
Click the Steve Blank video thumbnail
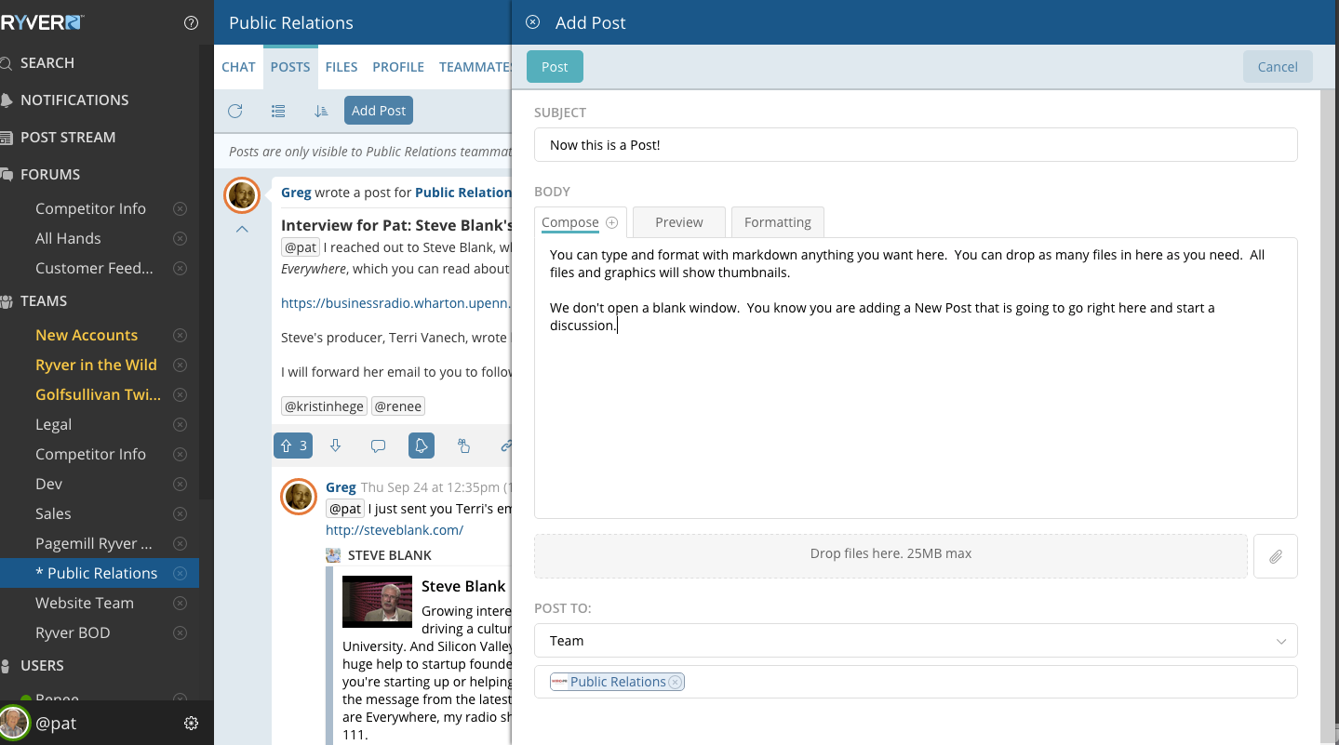377,603
